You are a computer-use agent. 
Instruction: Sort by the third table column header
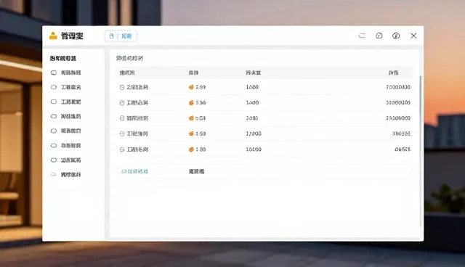click(x=254, y=73)
